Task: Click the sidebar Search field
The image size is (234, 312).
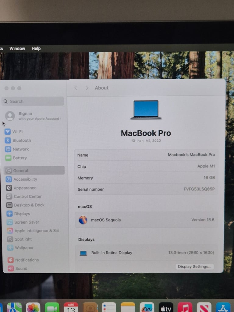Action: (x=33, y=101)
